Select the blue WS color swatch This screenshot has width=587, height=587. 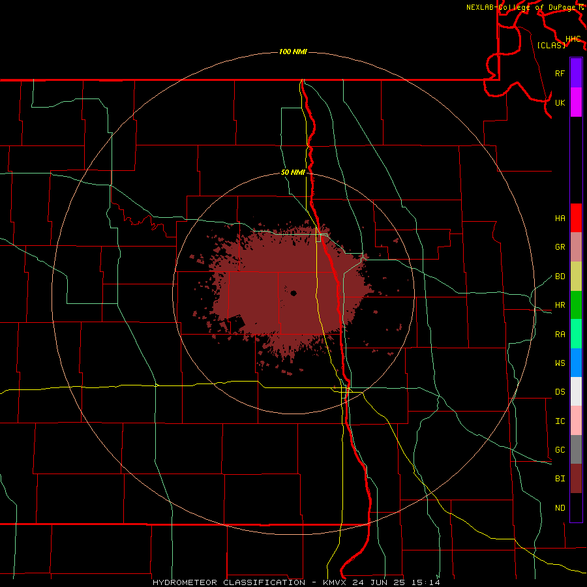(576, 363)
